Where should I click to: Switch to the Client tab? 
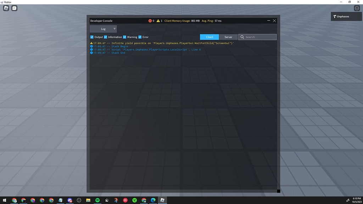(x=209, y=37)
